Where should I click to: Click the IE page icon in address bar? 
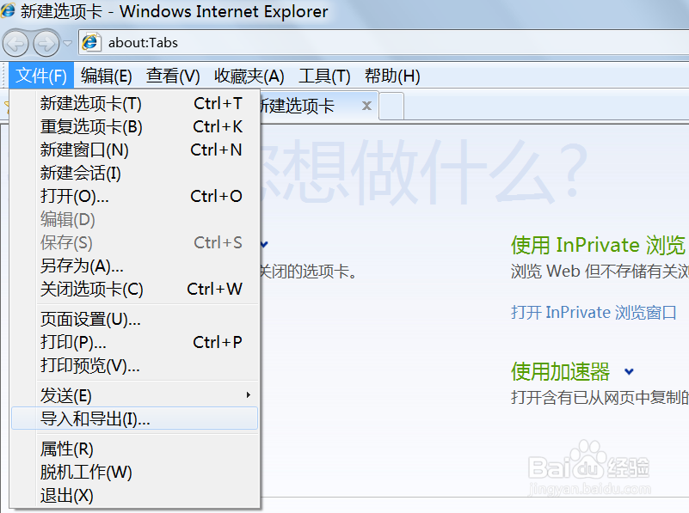coord(91,43)
